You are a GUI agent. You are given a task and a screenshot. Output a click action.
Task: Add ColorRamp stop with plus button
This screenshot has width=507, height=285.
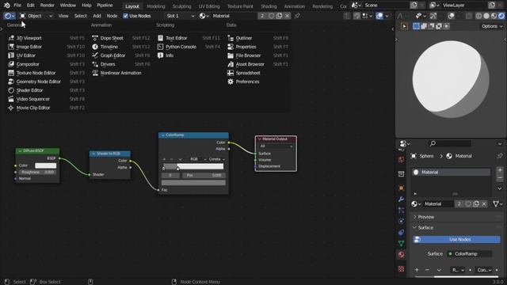click(164, 159)
